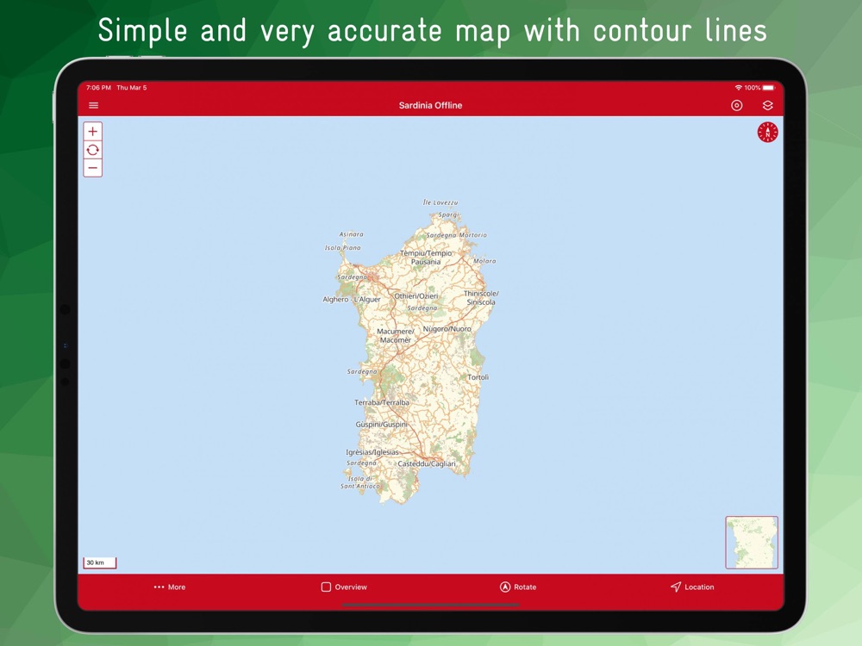The image size is (862, 646).
Task: Click the 7:06 PM clock text
Action: (98, 87)
